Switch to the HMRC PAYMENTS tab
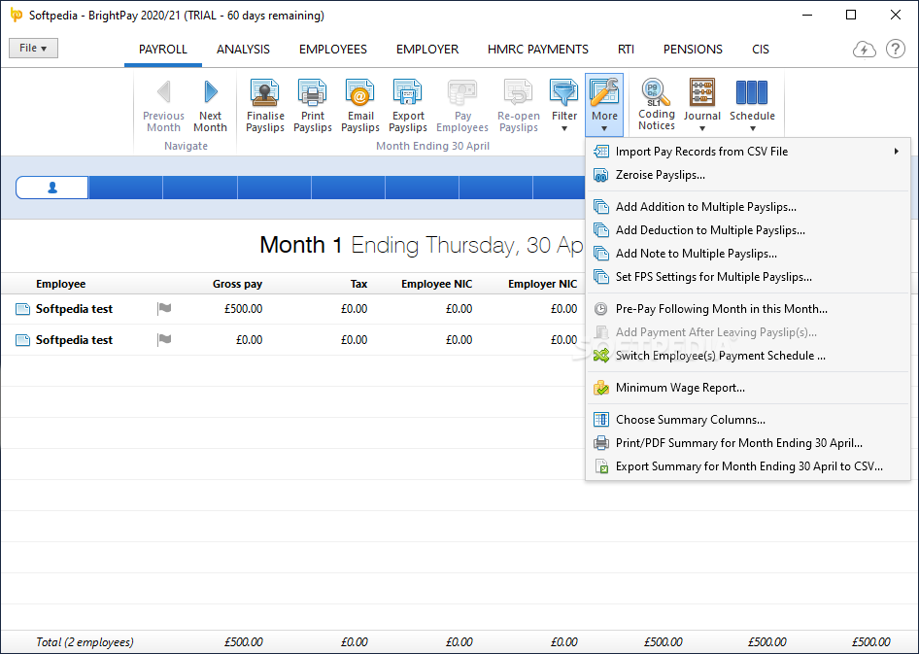919x654 pixels. (x=538, y=50)
